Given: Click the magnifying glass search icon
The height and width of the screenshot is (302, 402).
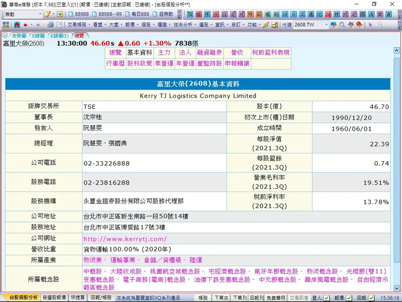Looking at the screenshot, I should (x=342, y=25).
